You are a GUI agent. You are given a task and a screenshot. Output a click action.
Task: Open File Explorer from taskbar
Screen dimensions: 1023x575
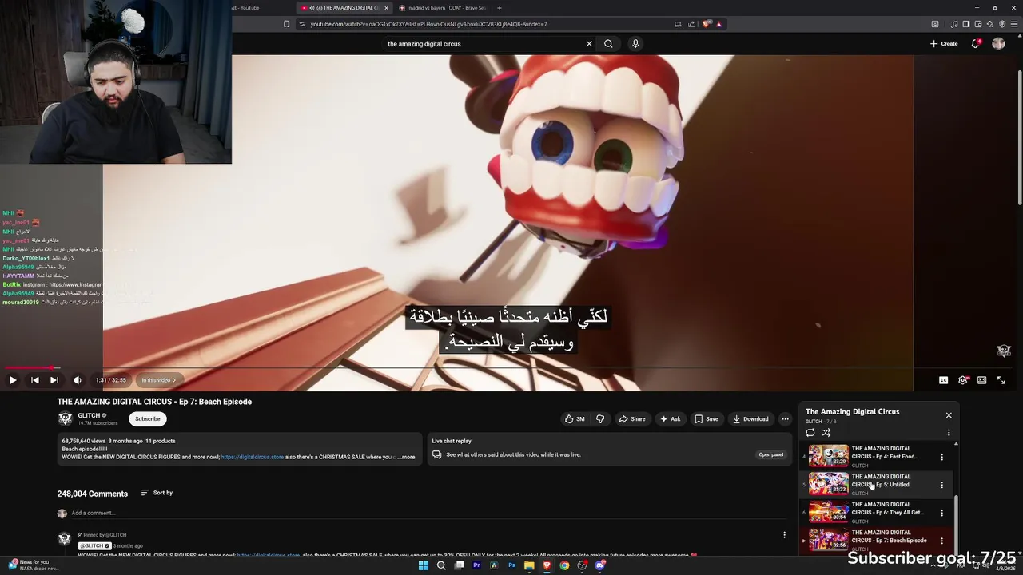point(529,565)
